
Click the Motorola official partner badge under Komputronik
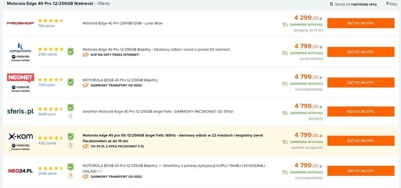[20, 58]
